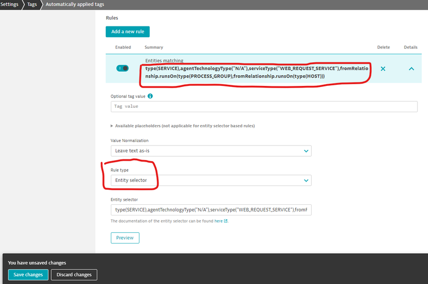Open the Rule type dropdown

(211, 180)
